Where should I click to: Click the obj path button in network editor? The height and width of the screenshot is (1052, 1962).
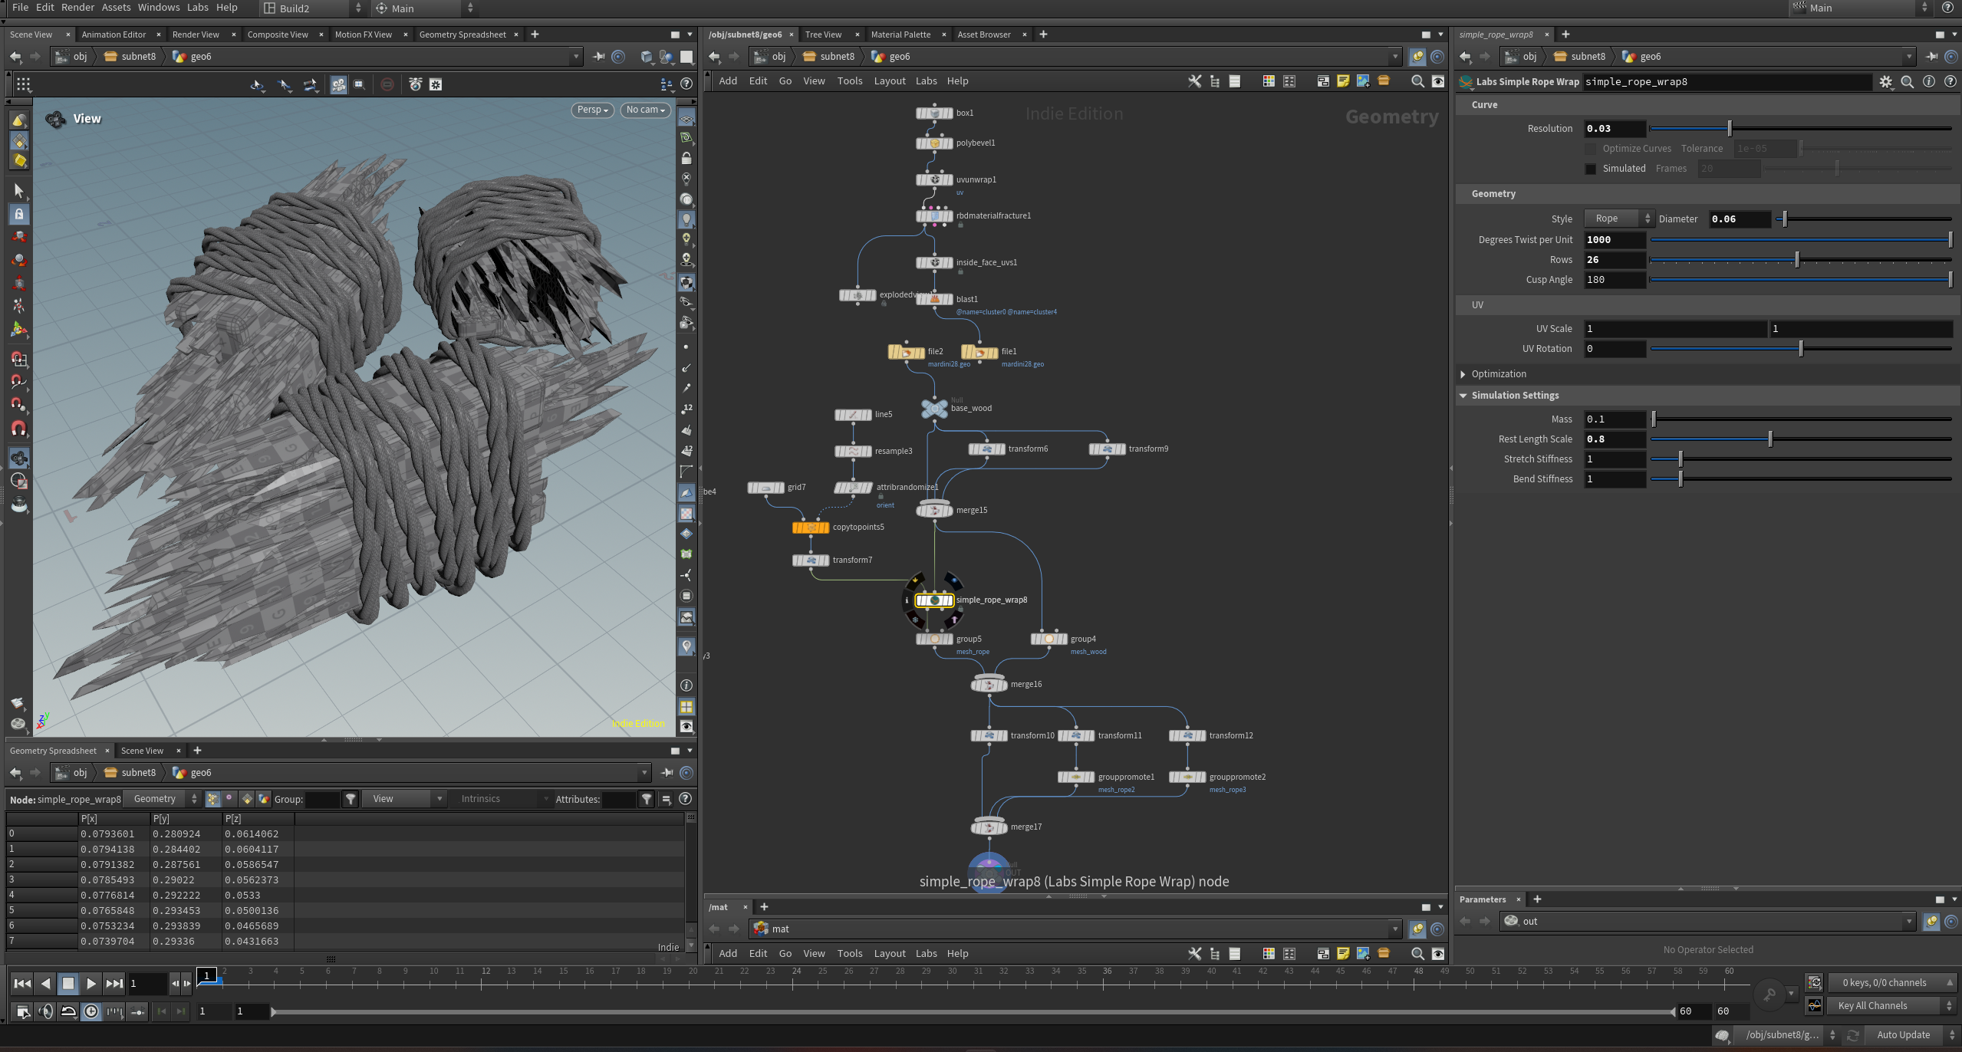point(770,57)
